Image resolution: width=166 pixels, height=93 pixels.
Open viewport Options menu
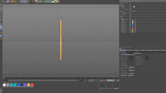pos(16,4)
